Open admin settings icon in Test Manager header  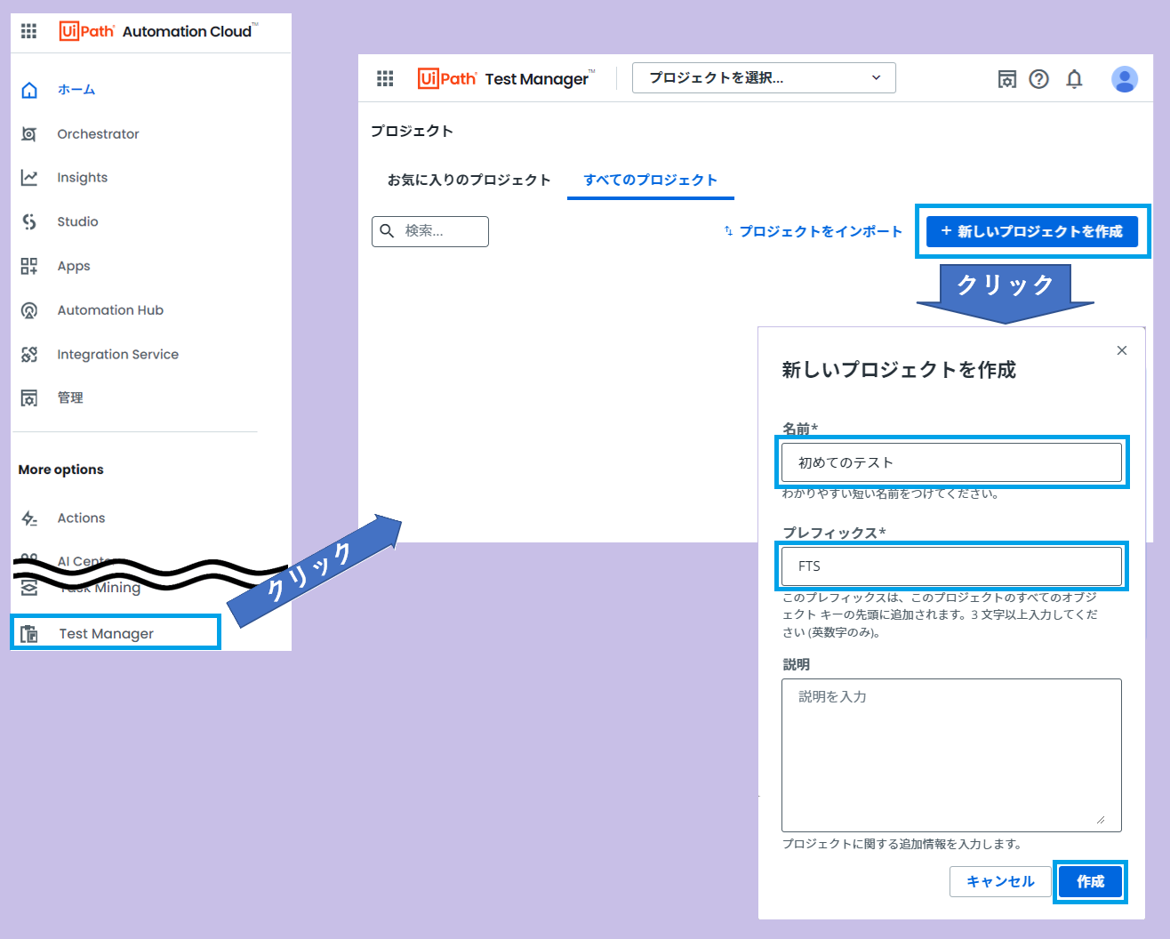[x=1007, y=79]
